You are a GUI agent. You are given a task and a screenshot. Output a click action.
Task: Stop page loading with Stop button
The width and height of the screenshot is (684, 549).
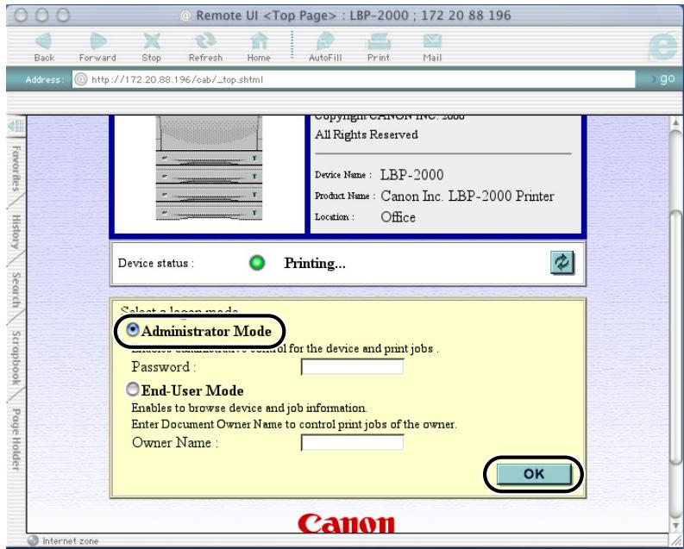pos(151,47)
